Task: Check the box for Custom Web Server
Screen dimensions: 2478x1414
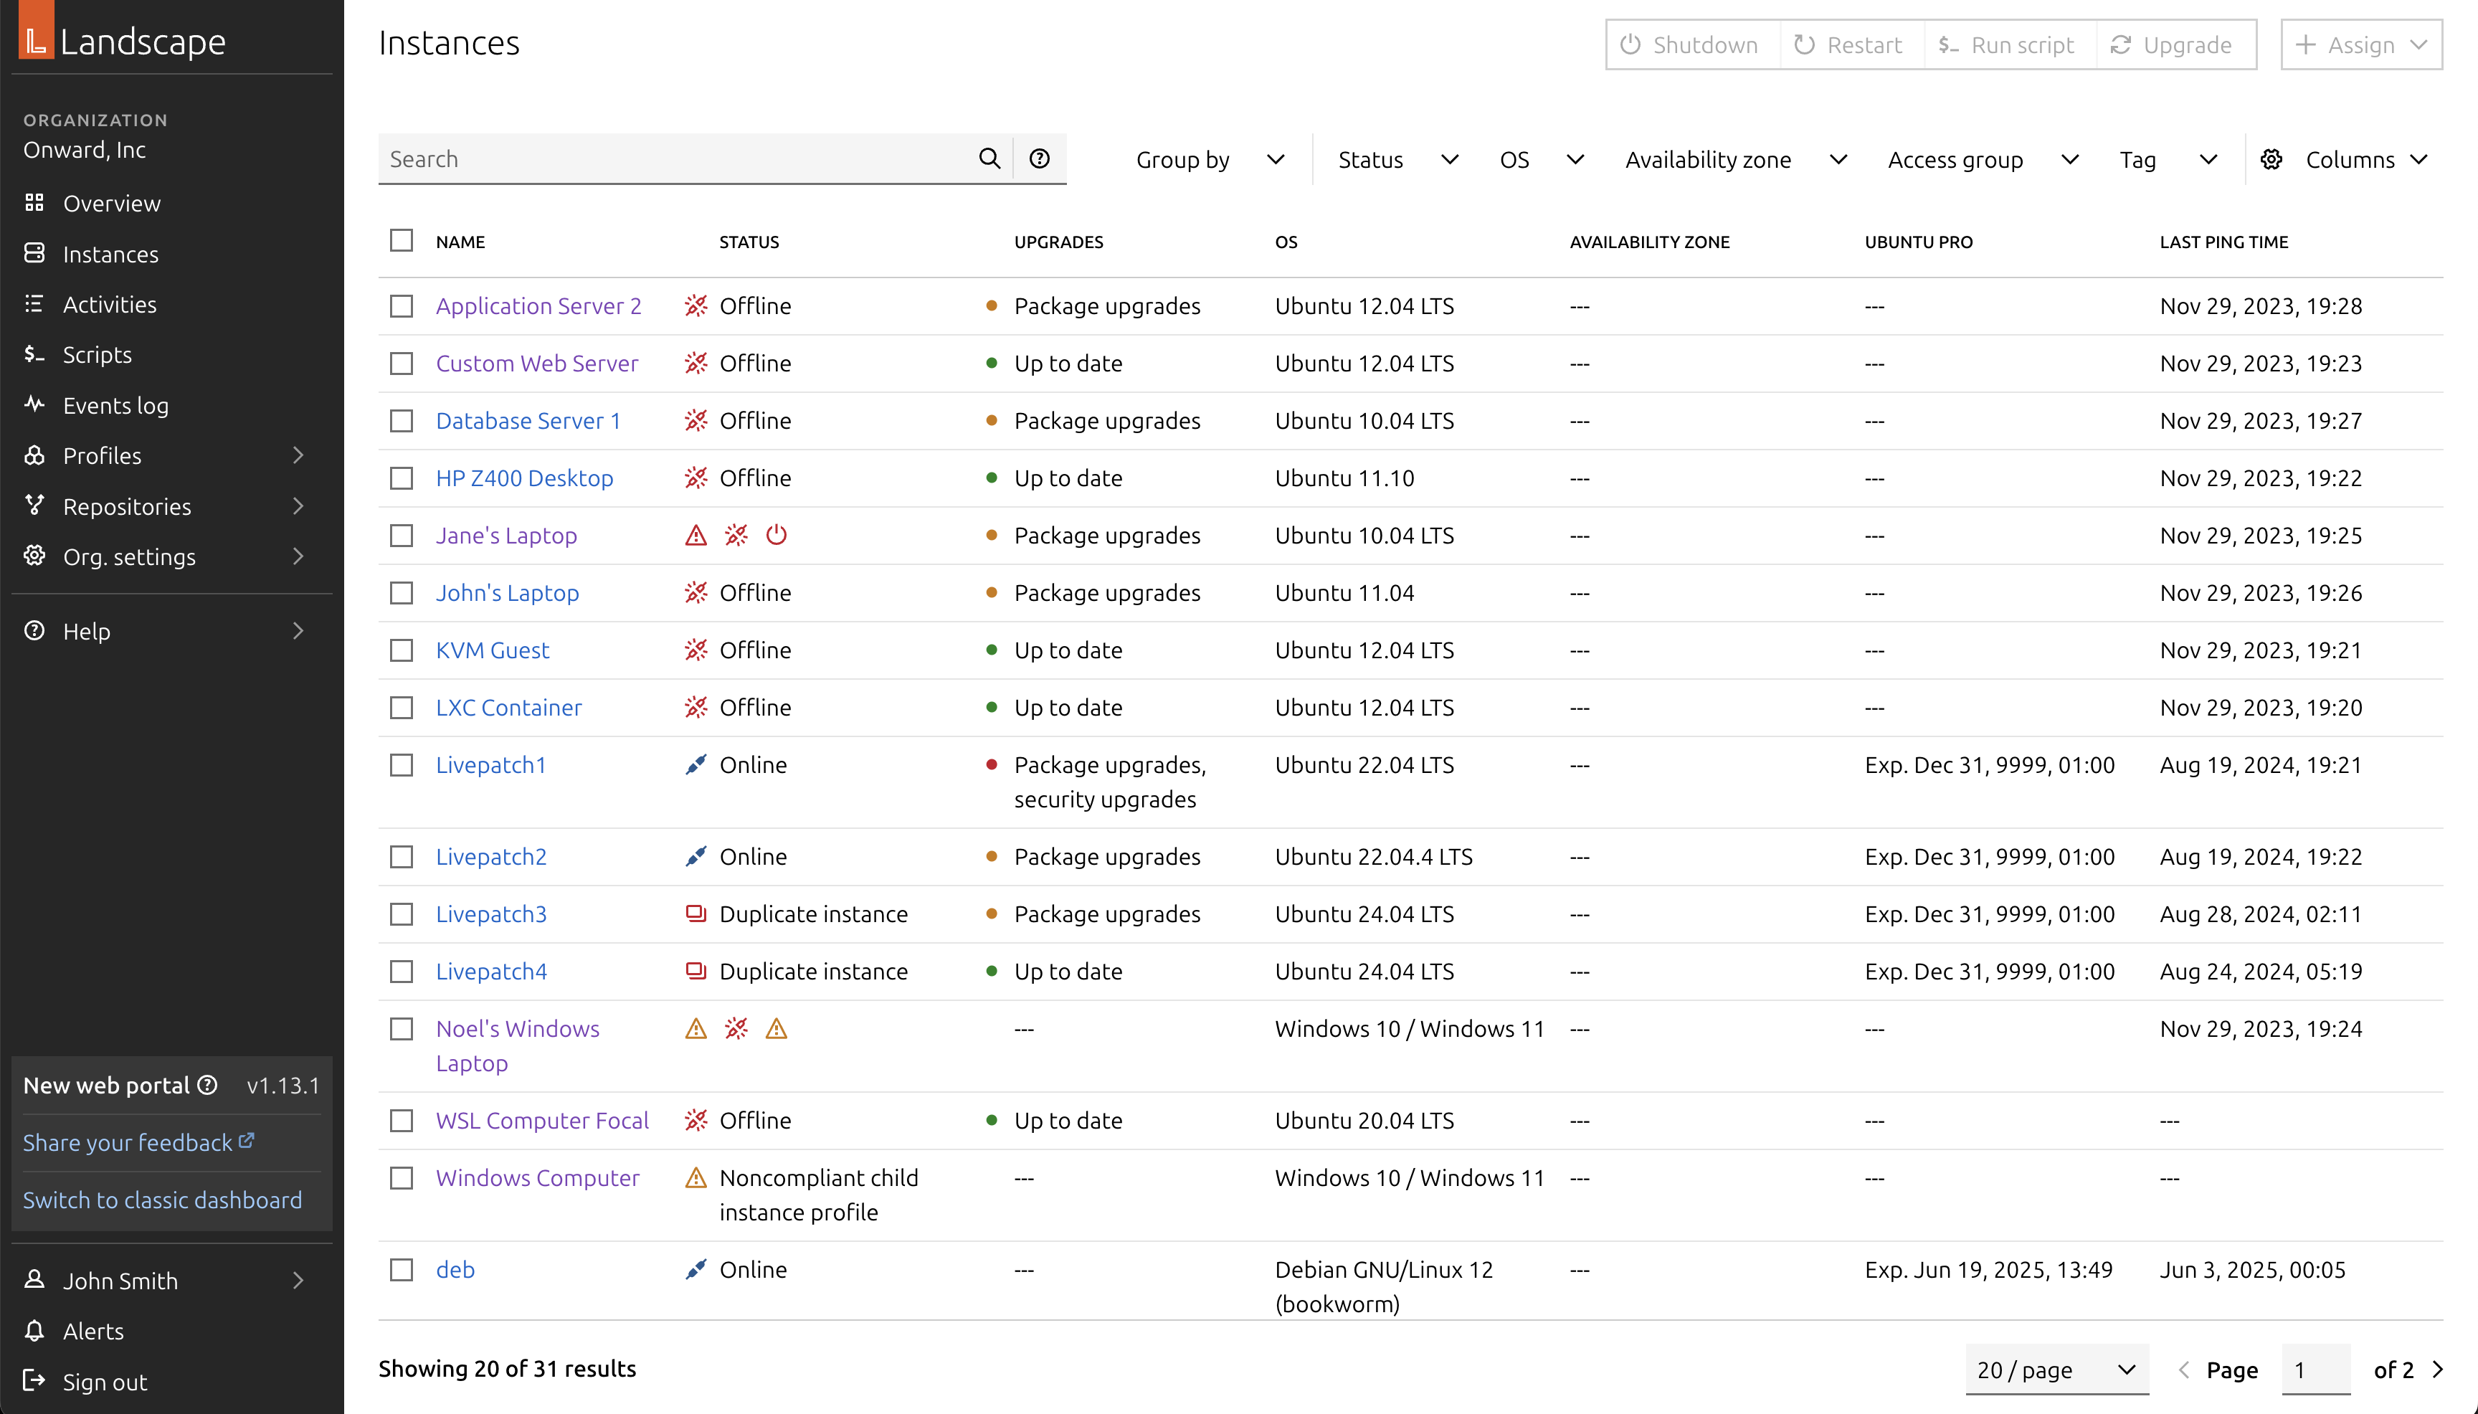Action: 401,364
